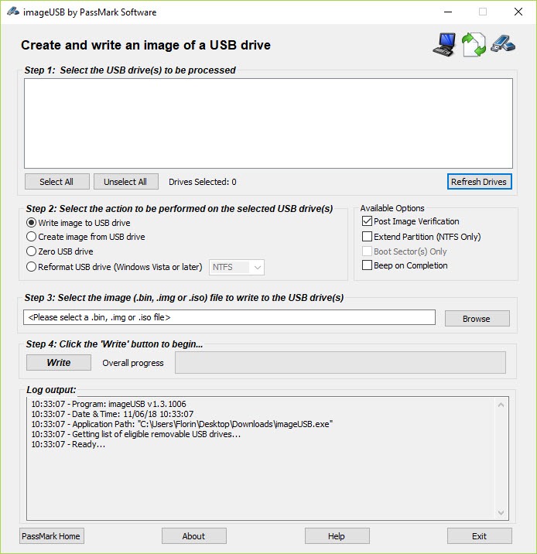537x554 pixels.
Task: Click the log output scroll down arrow
Action: [x=501, y=512]
